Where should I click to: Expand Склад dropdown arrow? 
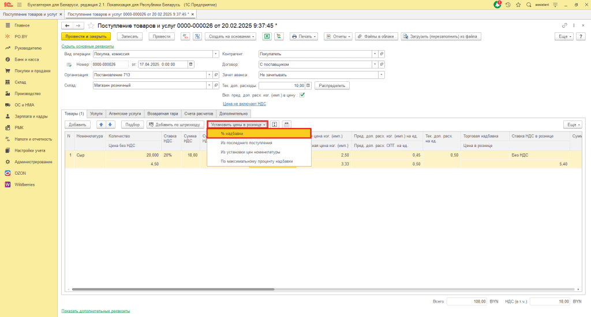tap(209, 85)
